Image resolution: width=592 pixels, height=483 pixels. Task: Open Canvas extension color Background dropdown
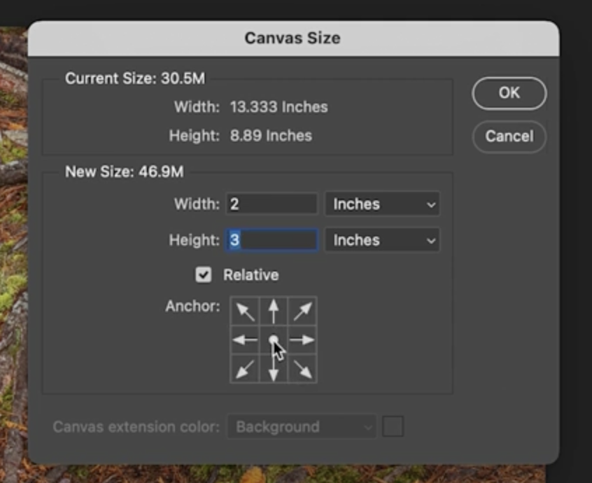coord(302,427)
